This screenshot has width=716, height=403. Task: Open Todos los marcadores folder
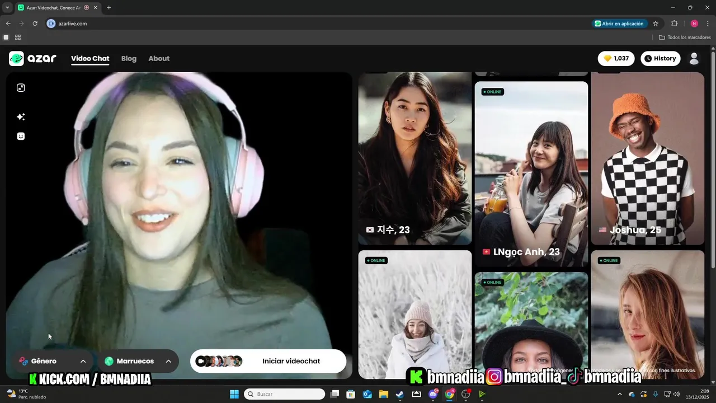pos(685,38)
